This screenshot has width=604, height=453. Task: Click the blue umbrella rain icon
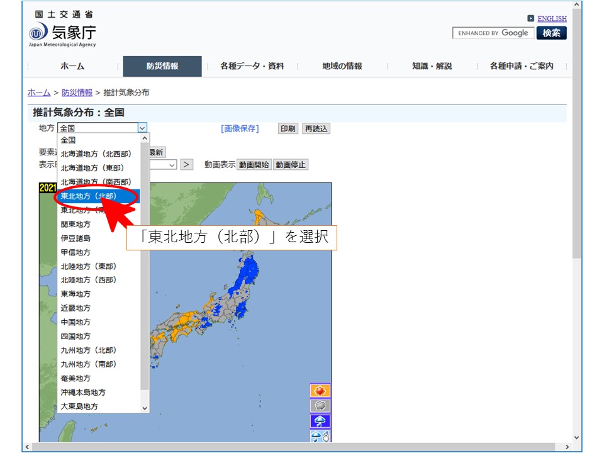point(320,421)
